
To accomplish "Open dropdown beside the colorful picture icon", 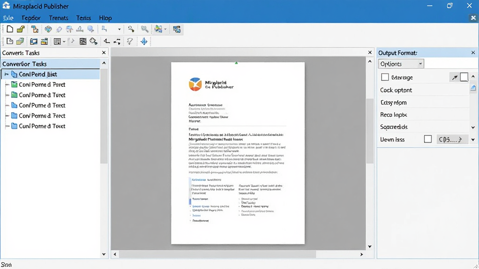I will (165, 29).
